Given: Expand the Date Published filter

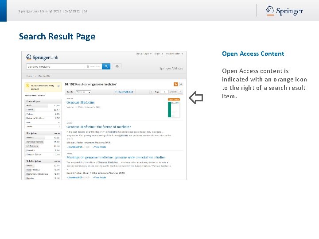Looking at the screenshot, I should (124, 92).
